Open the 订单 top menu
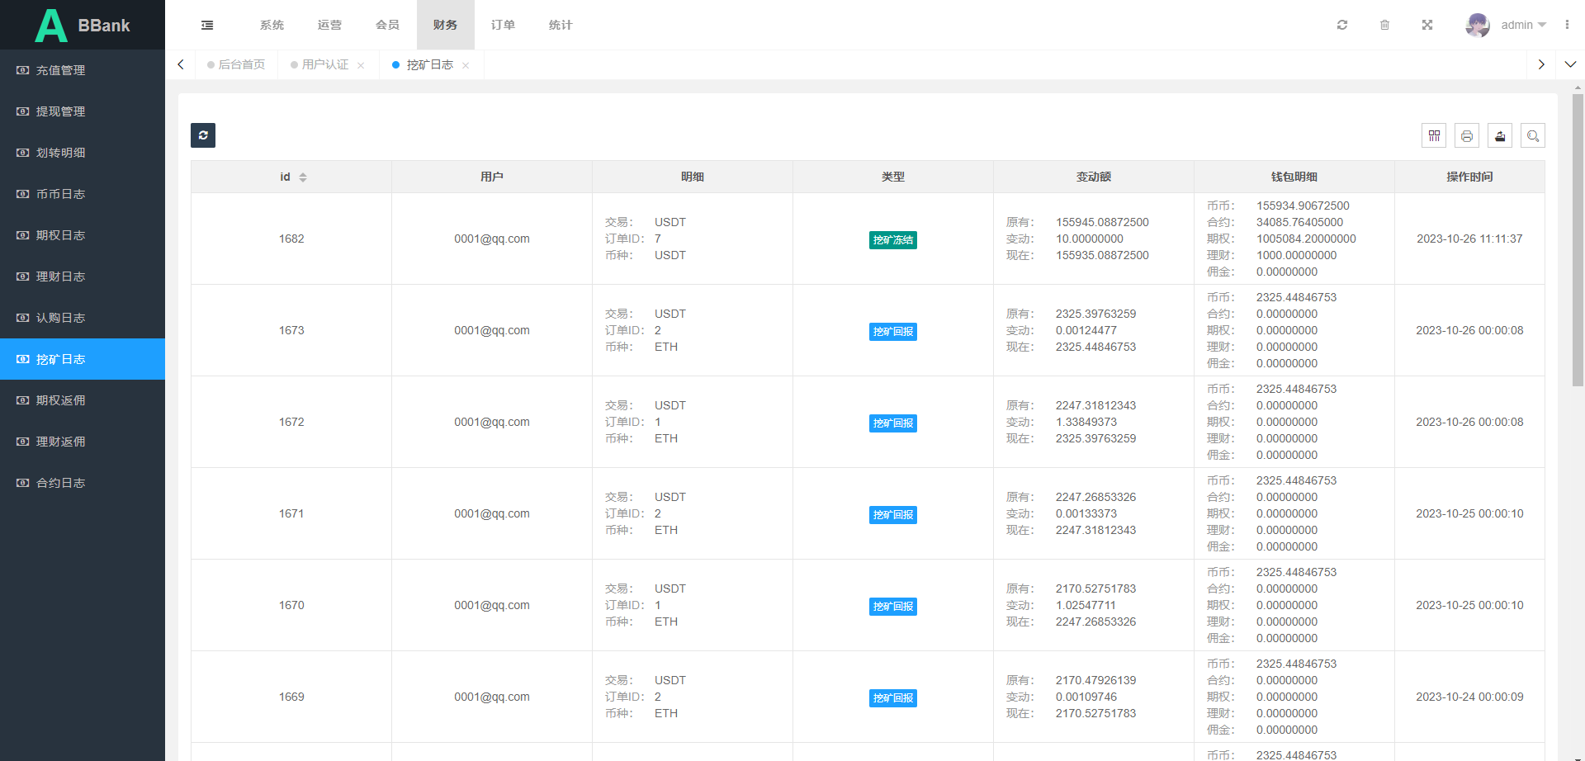 click(x=503, y=25)
